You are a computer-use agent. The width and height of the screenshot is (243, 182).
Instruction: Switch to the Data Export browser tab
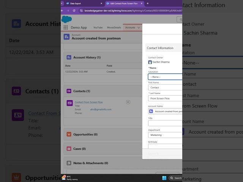(x=84, y=3)
